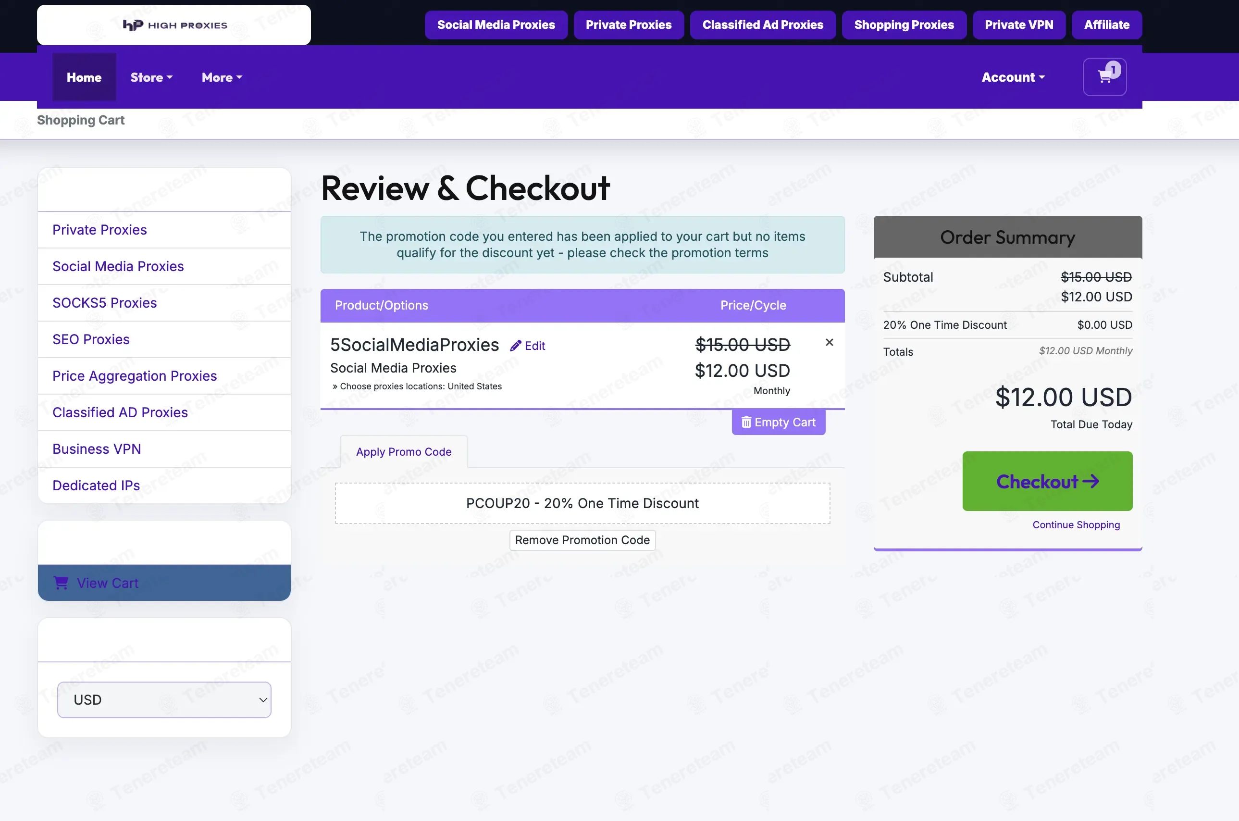1239x821 pixels.
Task: Open Private Proxies in the sidebar
Action: click(164, 230)
